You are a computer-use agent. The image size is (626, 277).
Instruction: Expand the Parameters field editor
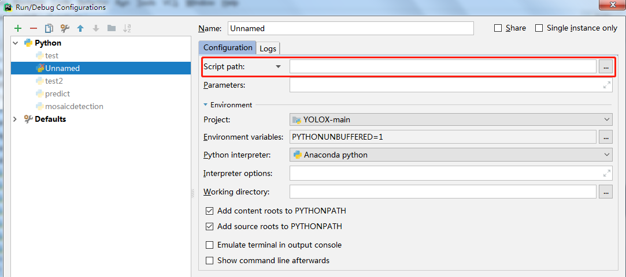tap(606, 85)
